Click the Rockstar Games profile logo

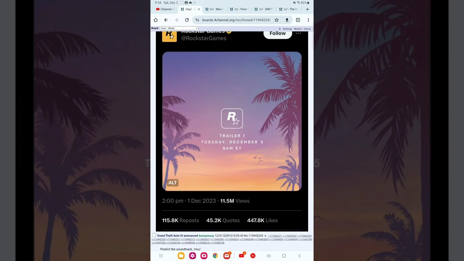pyautogui.click(x=169, y=36)
